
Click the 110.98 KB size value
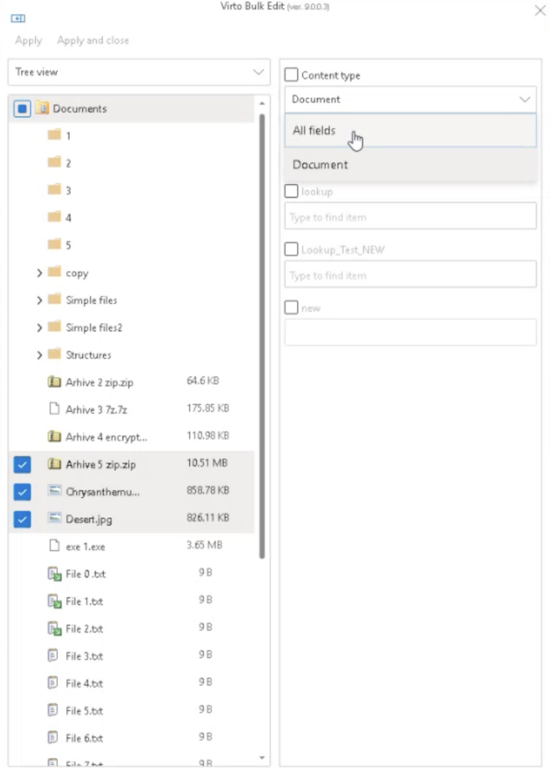point(208,436)
